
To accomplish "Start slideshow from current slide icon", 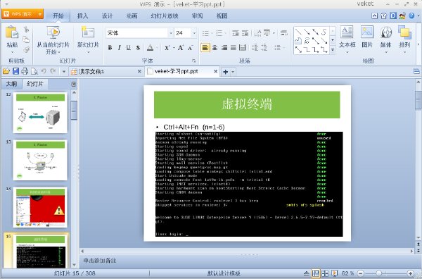I will click(53, 32).
